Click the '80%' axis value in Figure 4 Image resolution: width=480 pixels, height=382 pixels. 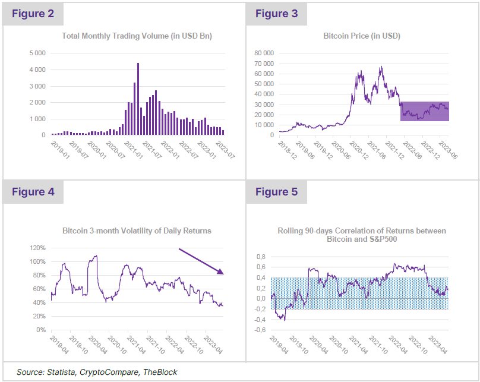click(x=39, y=276)
